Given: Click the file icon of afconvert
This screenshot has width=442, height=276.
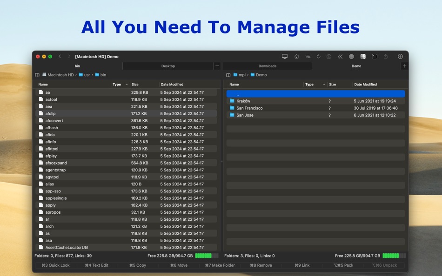Looking at the screenshot, I should point(41,120).
